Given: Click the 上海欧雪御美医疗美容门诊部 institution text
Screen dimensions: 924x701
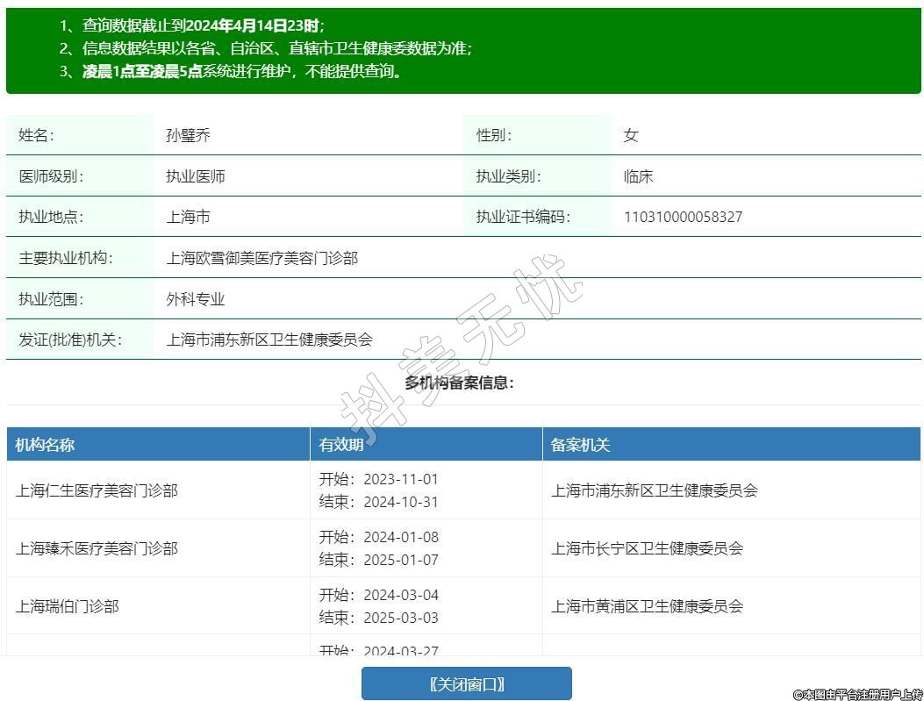Looking at the screenshot, I should [x=262, y=258].
